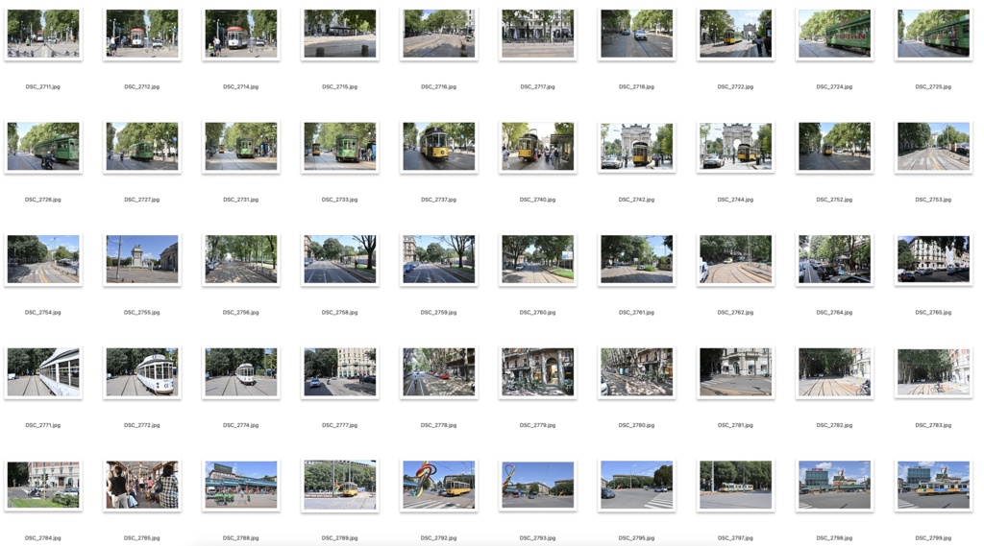Select thumbnail above DSC_2756.jpg
This screenshot has width=984, height=546.
pyautogui.click(x=241, y=259)
